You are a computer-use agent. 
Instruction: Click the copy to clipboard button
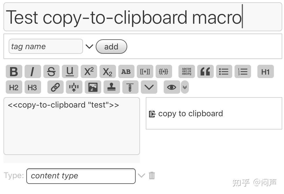click(x=186, y=114)
